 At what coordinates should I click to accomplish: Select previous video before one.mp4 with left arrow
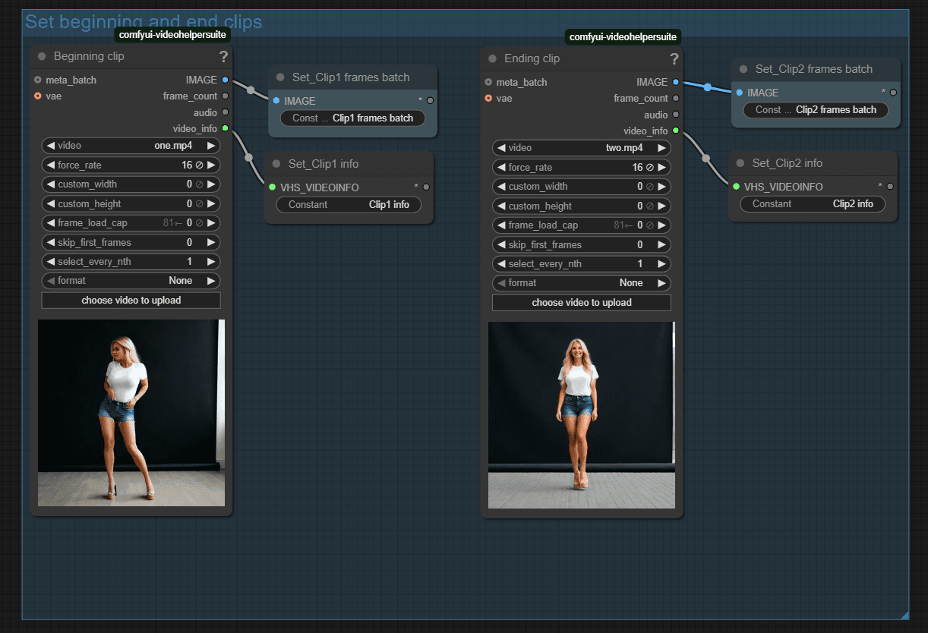(50, 146)
